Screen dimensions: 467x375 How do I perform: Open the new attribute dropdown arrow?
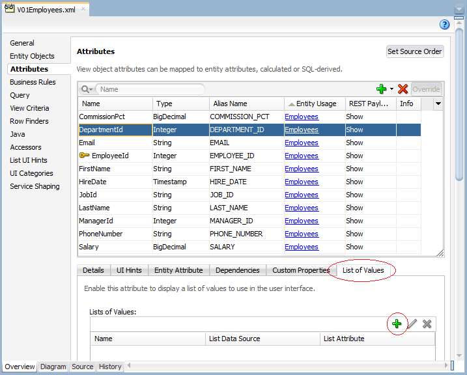[x=391, y=89]
